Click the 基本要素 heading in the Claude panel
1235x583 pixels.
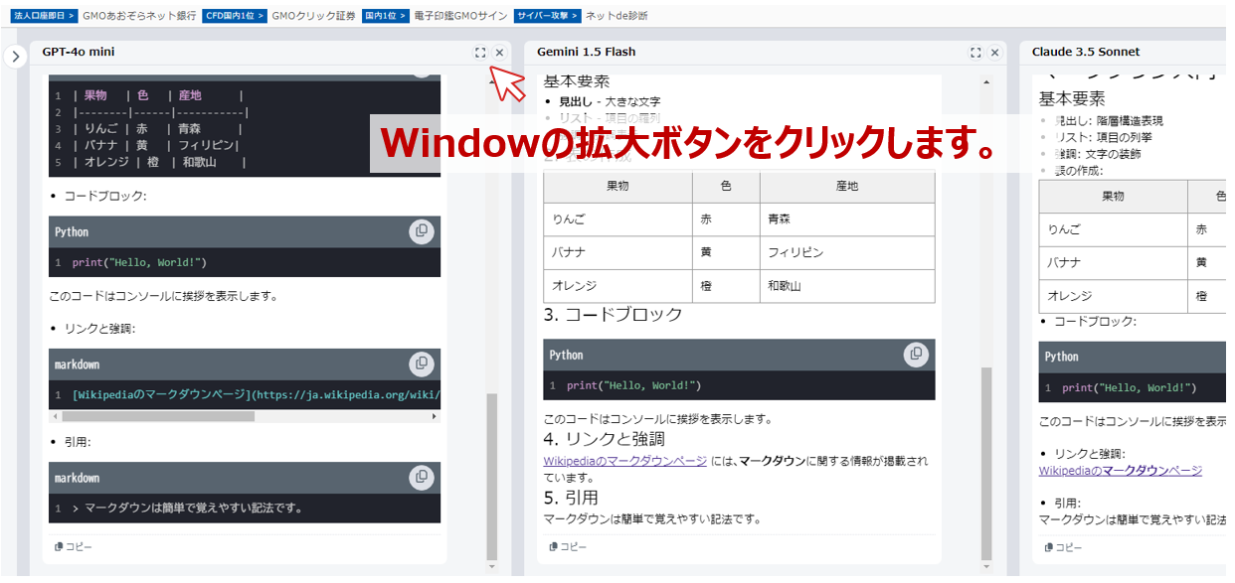click(x=1072, y=99)
